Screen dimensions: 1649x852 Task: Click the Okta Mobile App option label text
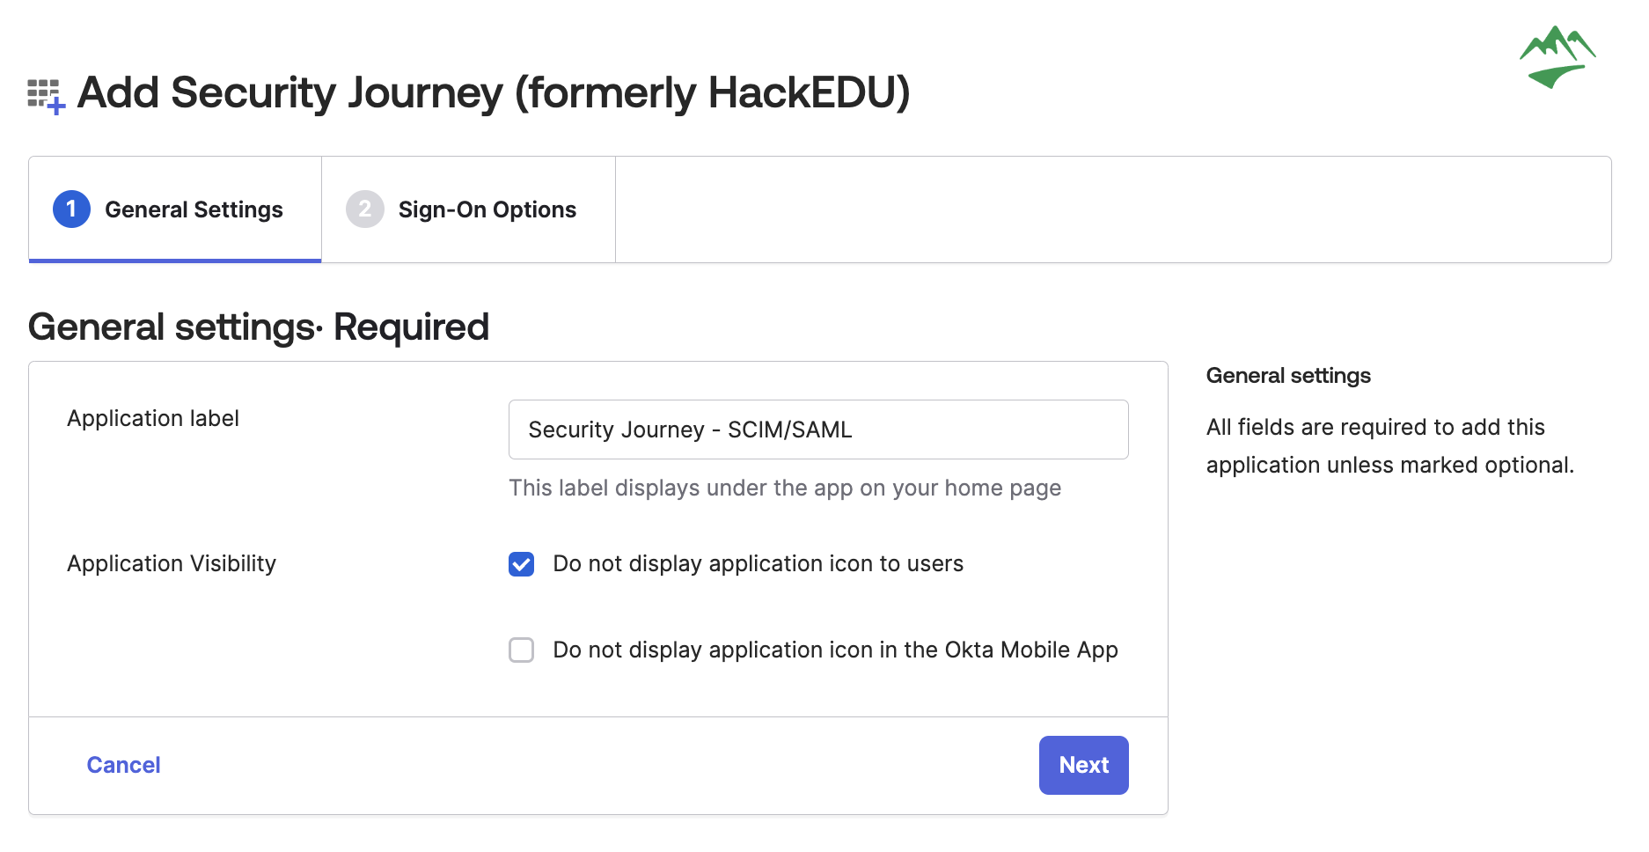tap(835, 650)
